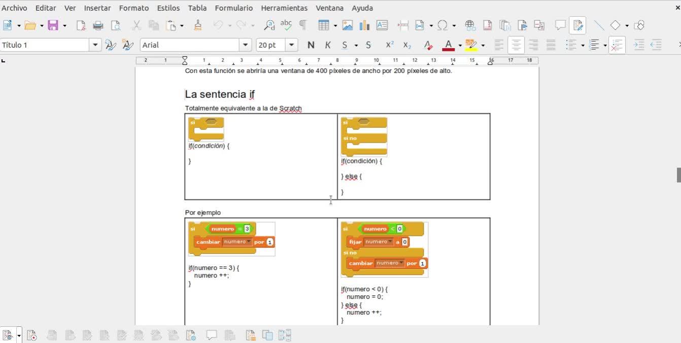Click the Open folder icon
This screenshot has width=681, height=343.
tap(30, 25)
